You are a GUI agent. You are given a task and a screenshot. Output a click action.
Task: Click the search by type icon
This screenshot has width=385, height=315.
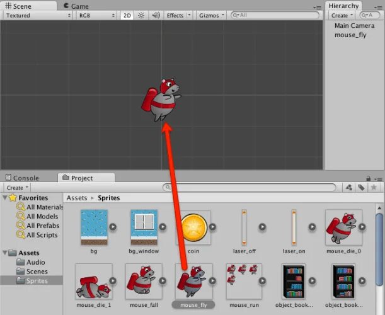[x=348, y=188]
